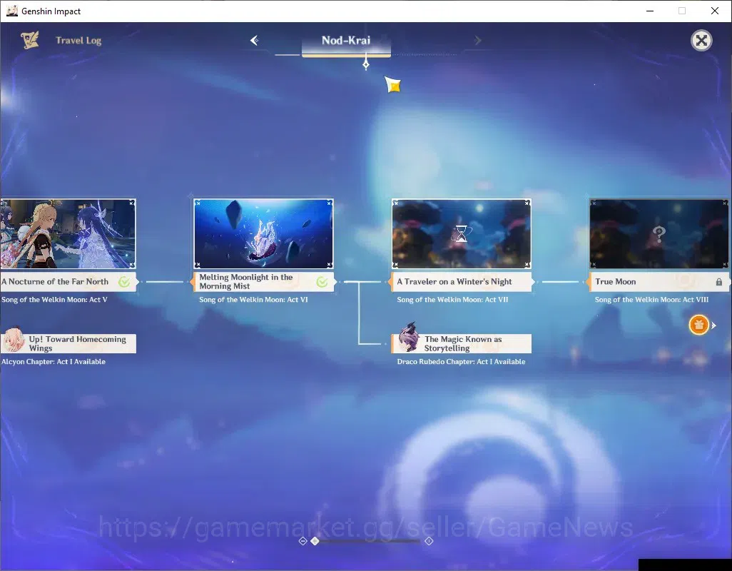Click bottom timeline right end marker
Screen dimensions: 732x571
click(429, 541)
